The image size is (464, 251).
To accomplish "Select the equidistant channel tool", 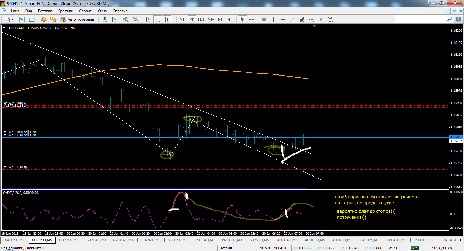I will [x=302, y=19].
